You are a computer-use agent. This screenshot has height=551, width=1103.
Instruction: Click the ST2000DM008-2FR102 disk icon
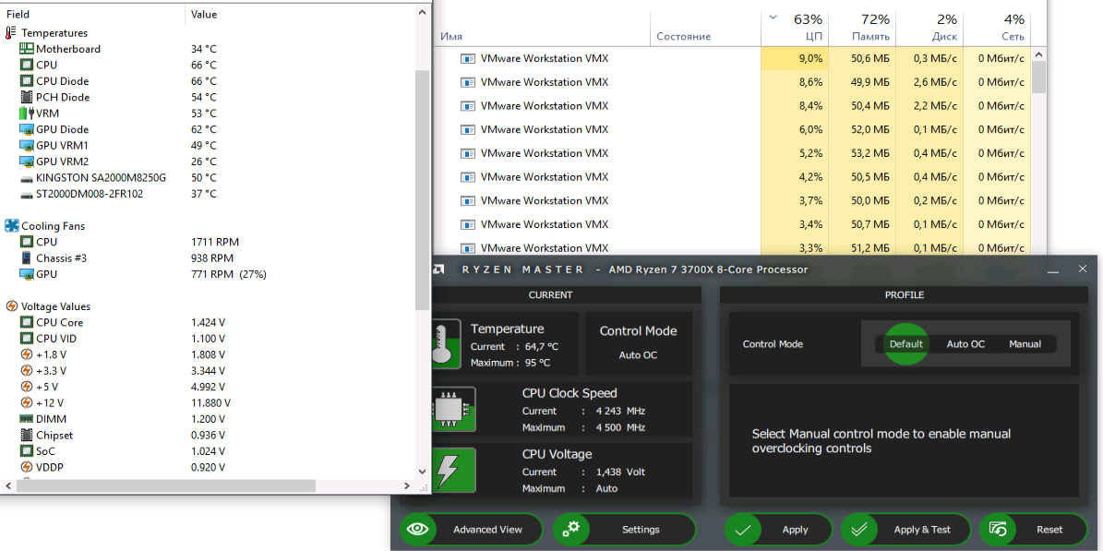coord(26,194)
